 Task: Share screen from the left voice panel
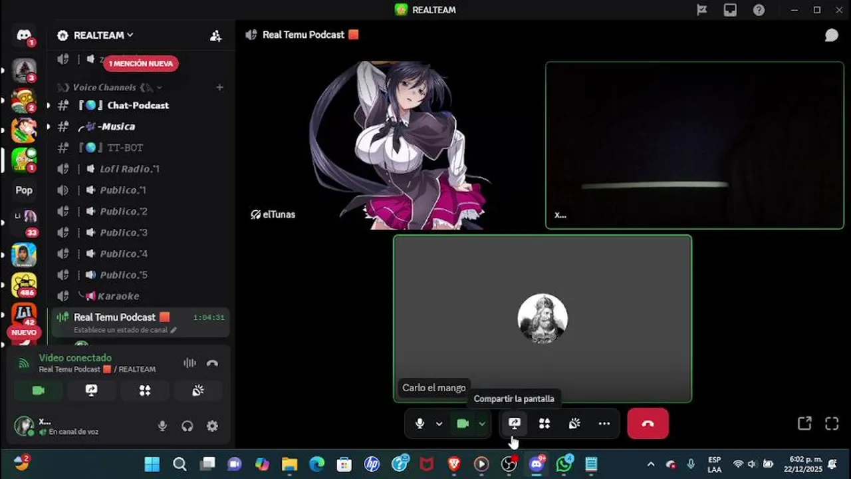click(x=92, y=391)
